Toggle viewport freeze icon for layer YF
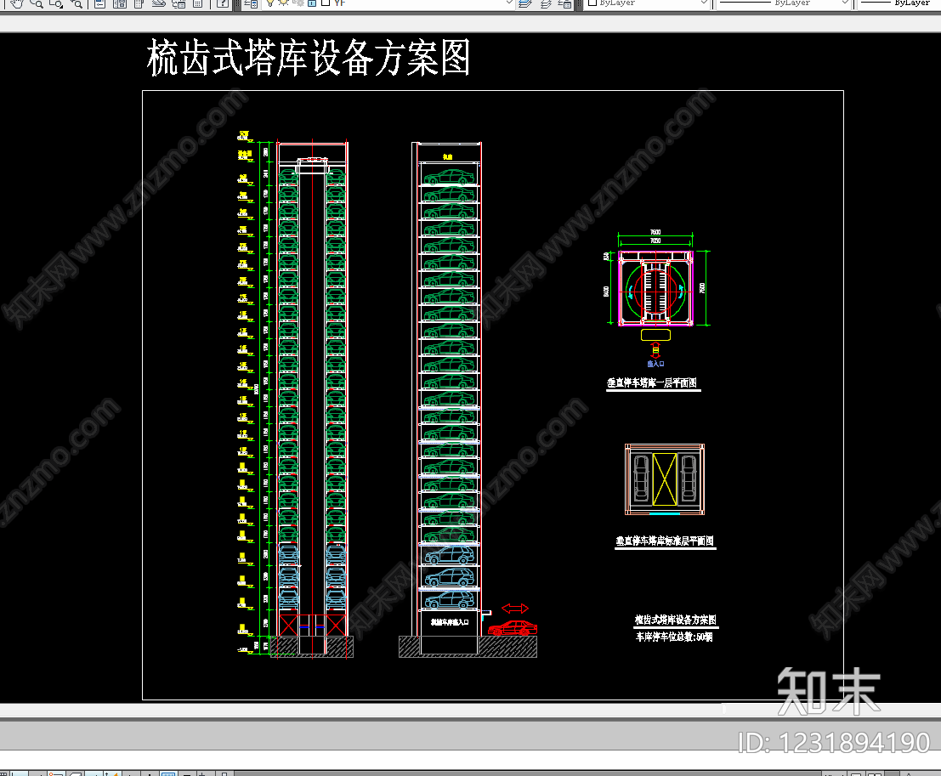 click(298, 3)
